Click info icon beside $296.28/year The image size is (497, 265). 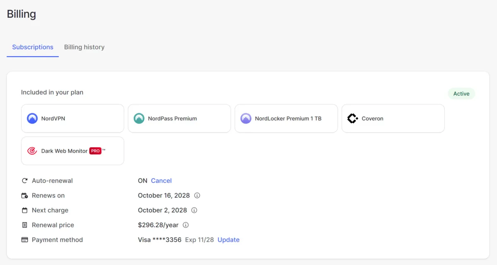click(186, 225)
